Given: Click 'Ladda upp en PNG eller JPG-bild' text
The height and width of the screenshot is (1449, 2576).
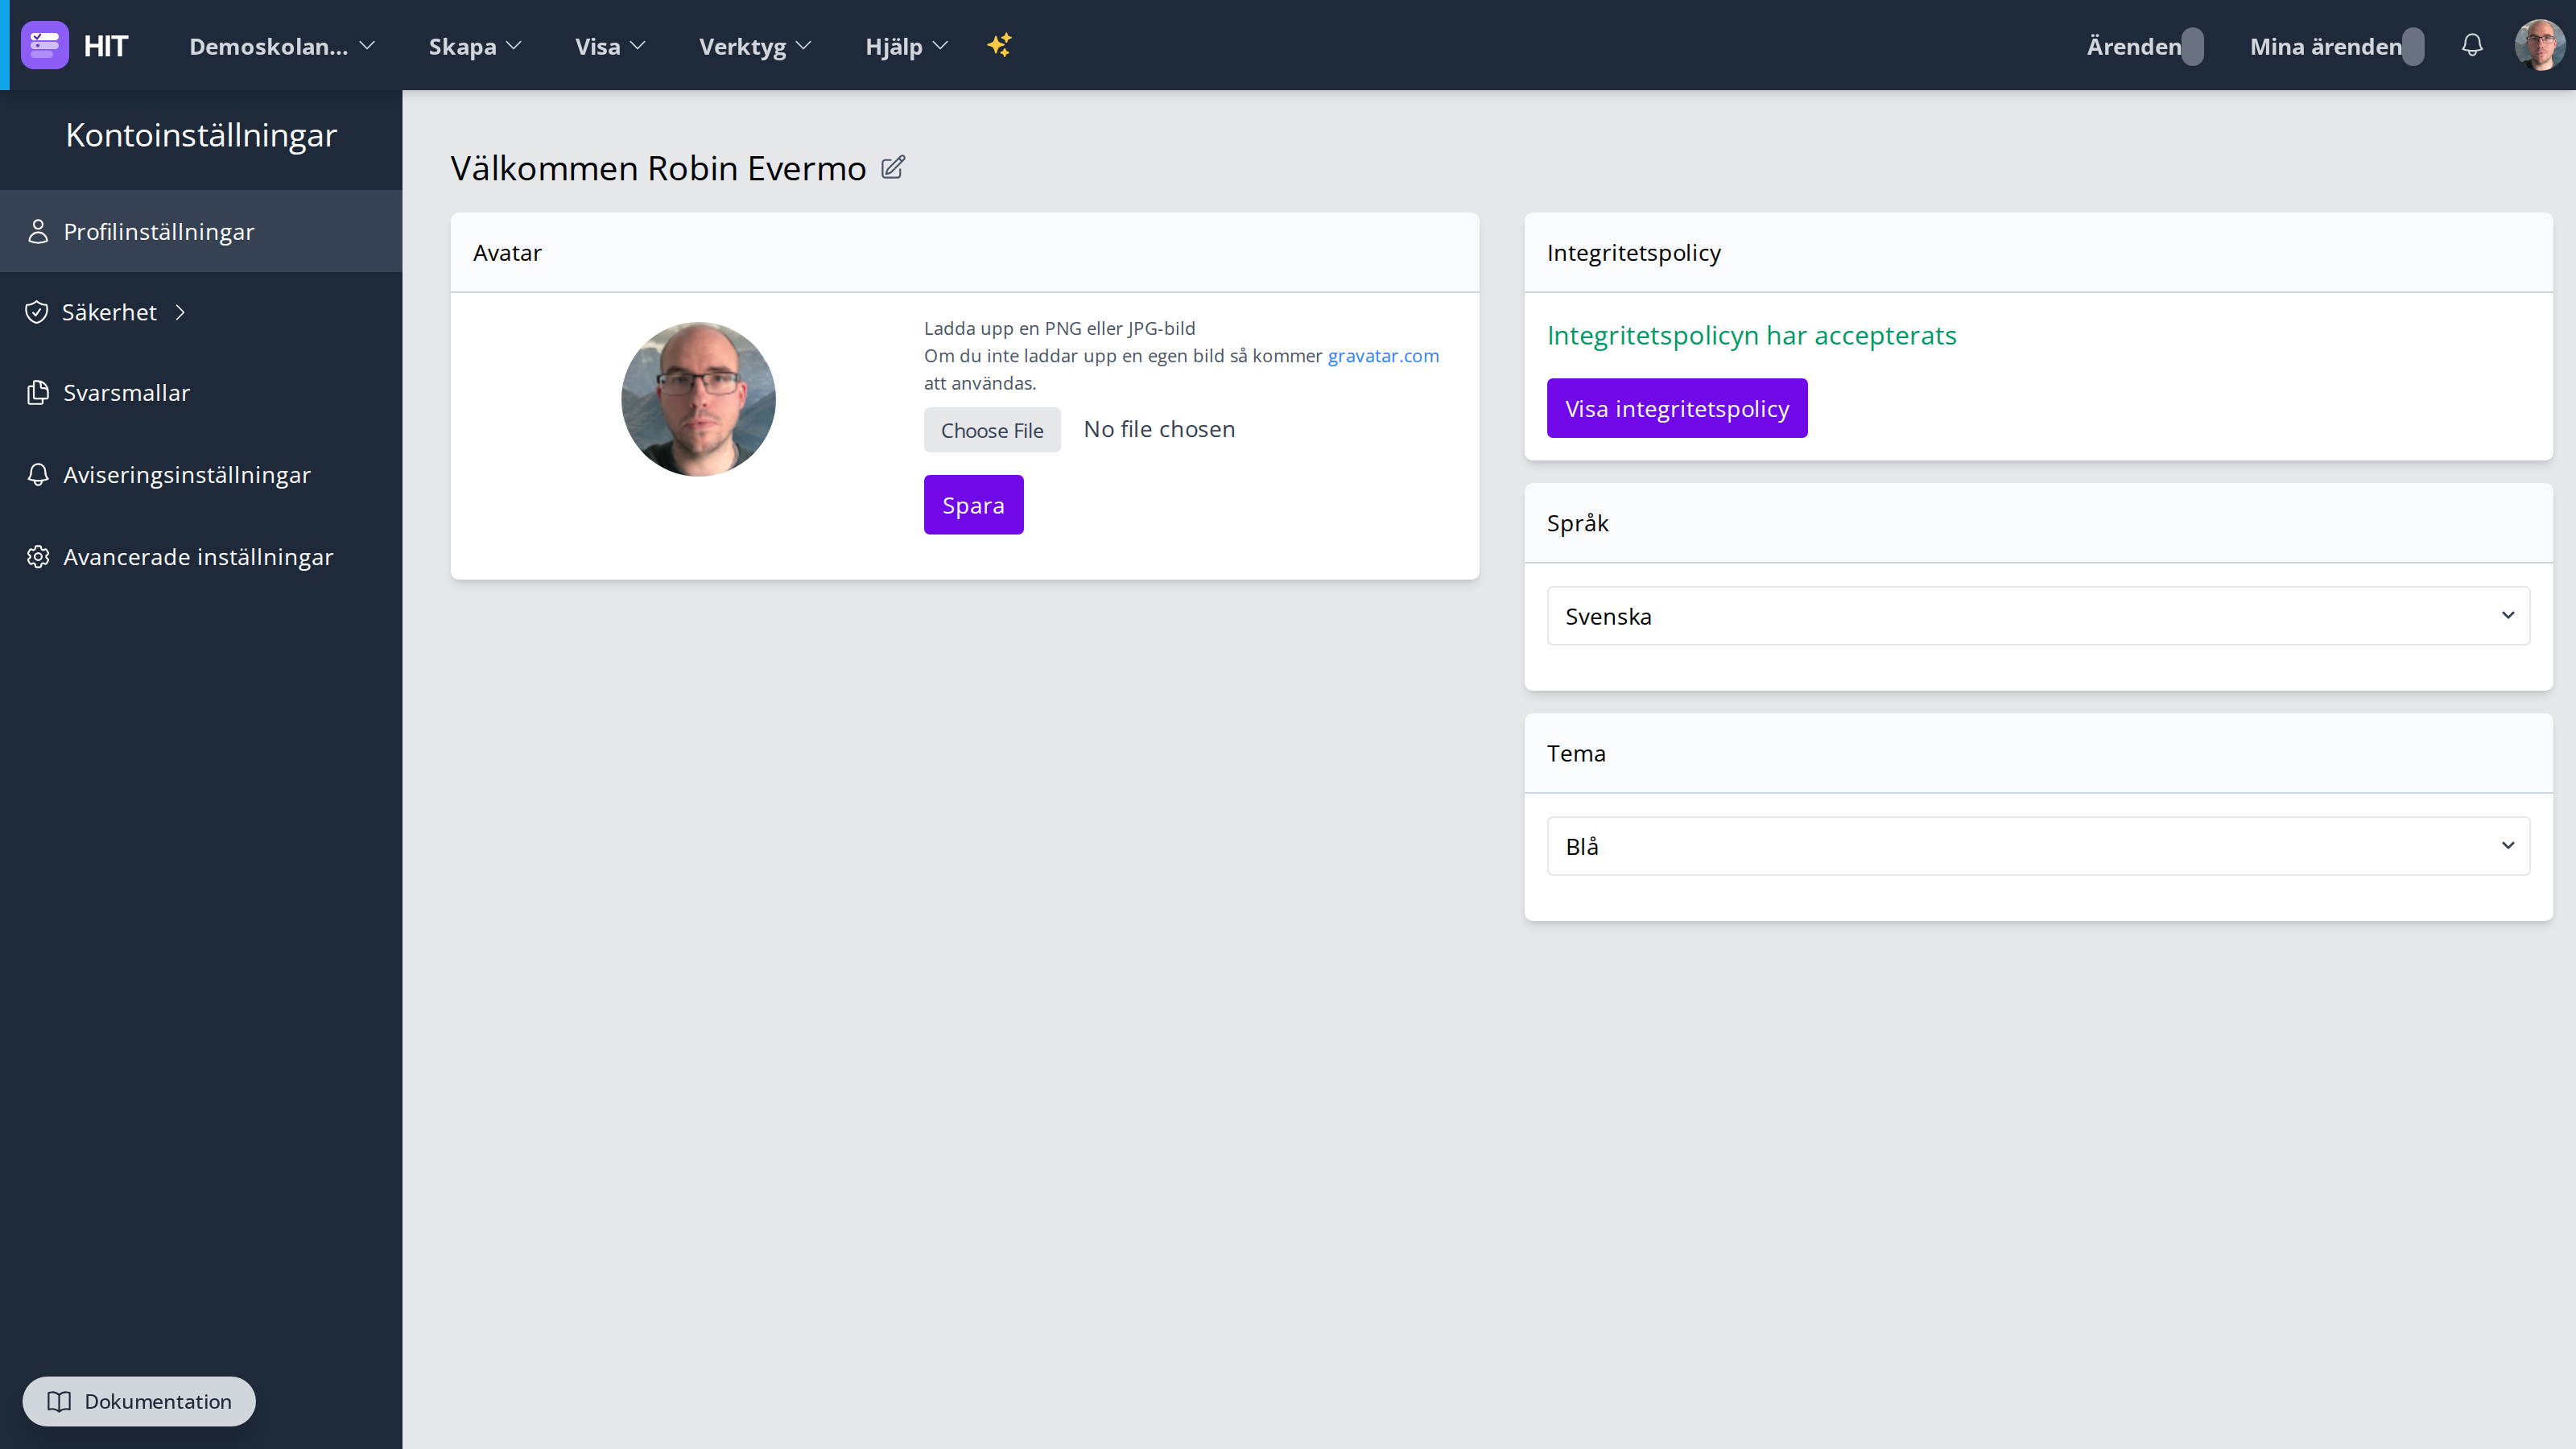Looking at the screenshot, I should [x=1059, y=328].
